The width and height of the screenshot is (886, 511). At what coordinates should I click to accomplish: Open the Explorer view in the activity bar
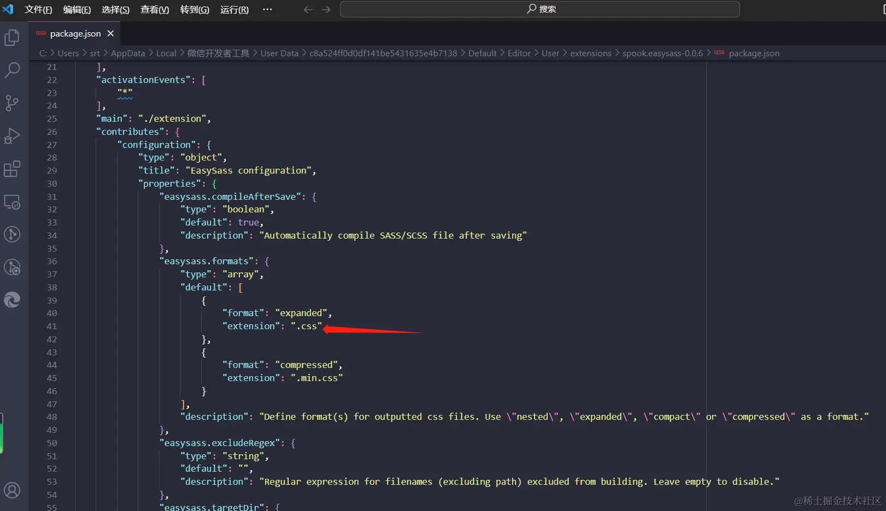(12, 37)
